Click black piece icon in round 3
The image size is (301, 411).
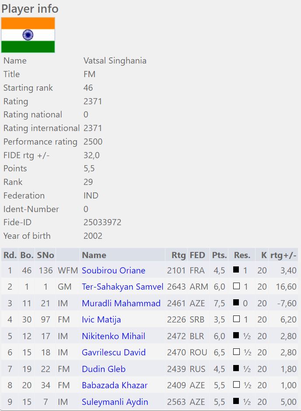(236, 303)
